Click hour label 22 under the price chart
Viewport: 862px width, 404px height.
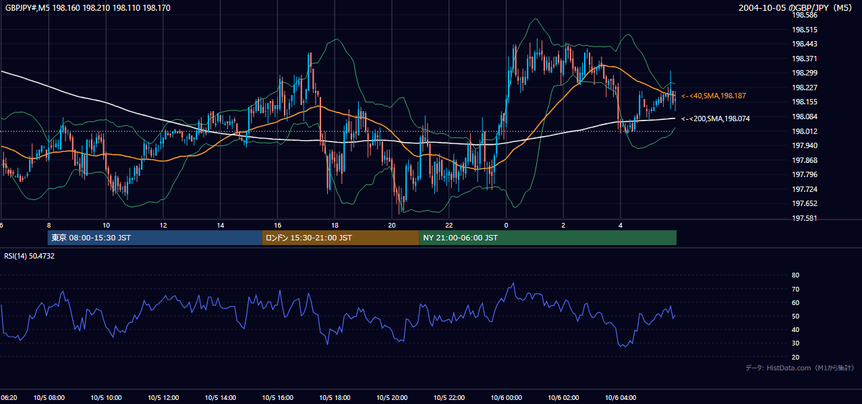(449, 225)
